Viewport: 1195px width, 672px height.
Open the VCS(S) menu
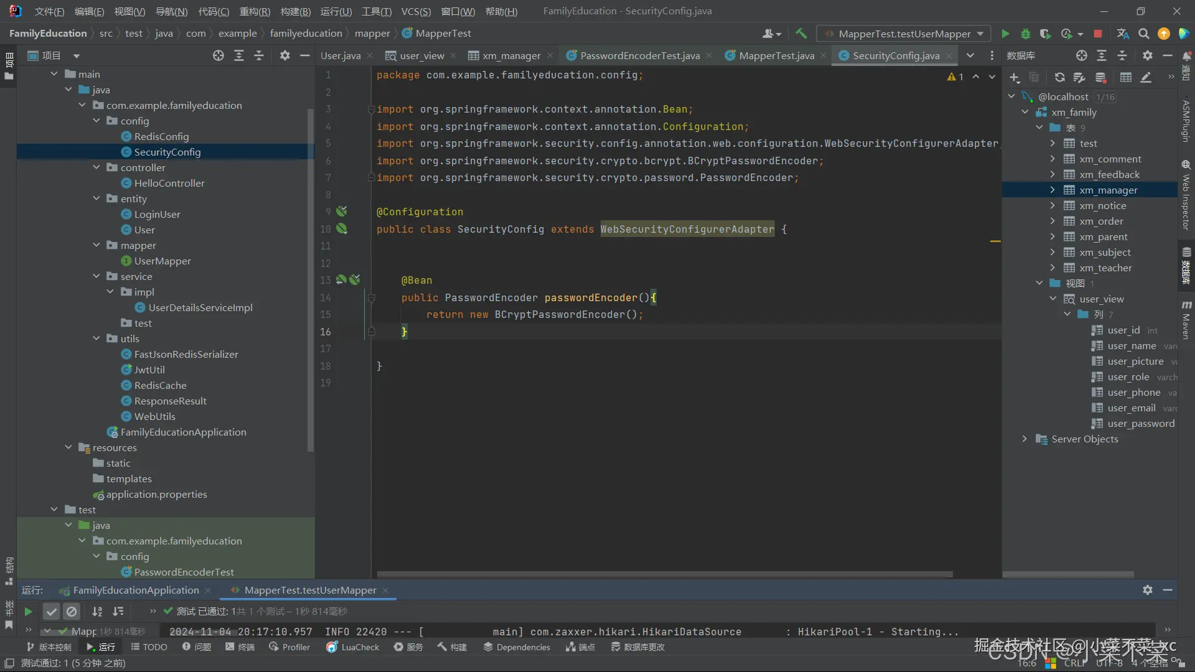tap(416, 11)
